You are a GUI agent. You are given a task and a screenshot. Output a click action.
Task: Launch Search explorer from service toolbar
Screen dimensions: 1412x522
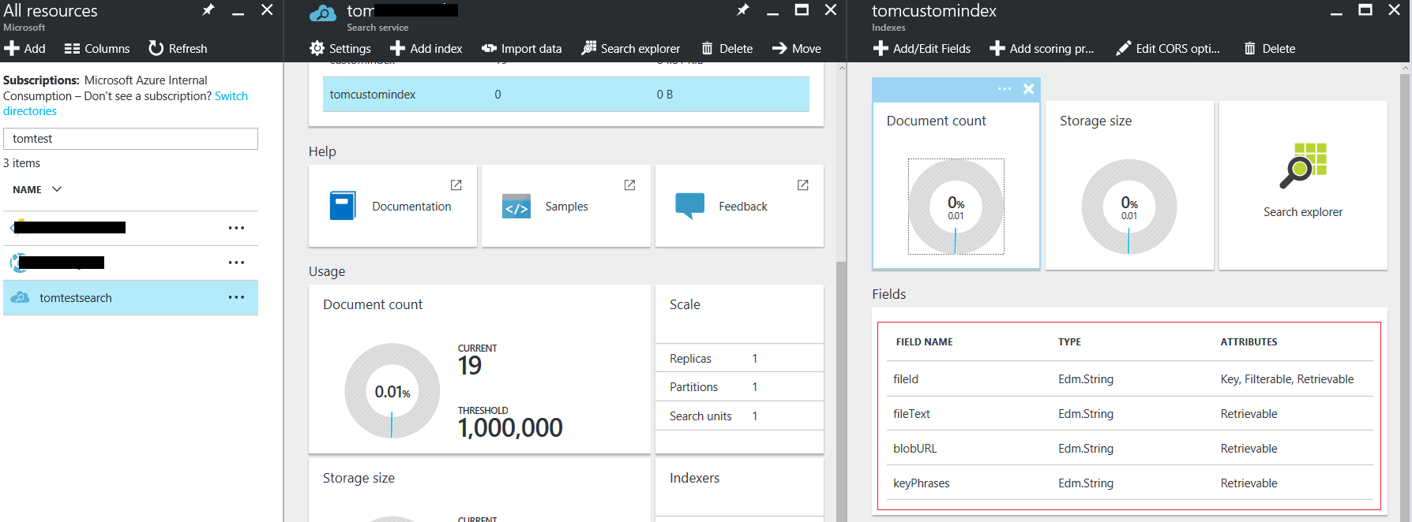point(631,48)
